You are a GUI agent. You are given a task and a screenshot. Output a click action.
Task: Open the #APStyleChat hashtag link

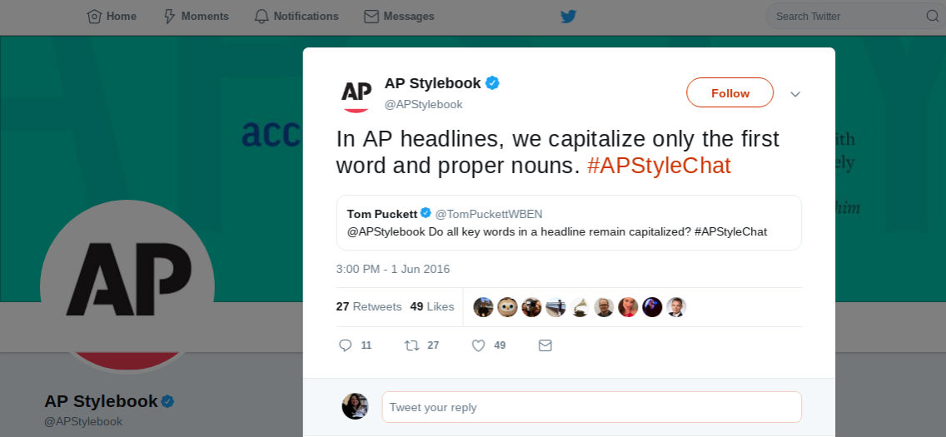(659, 165)
